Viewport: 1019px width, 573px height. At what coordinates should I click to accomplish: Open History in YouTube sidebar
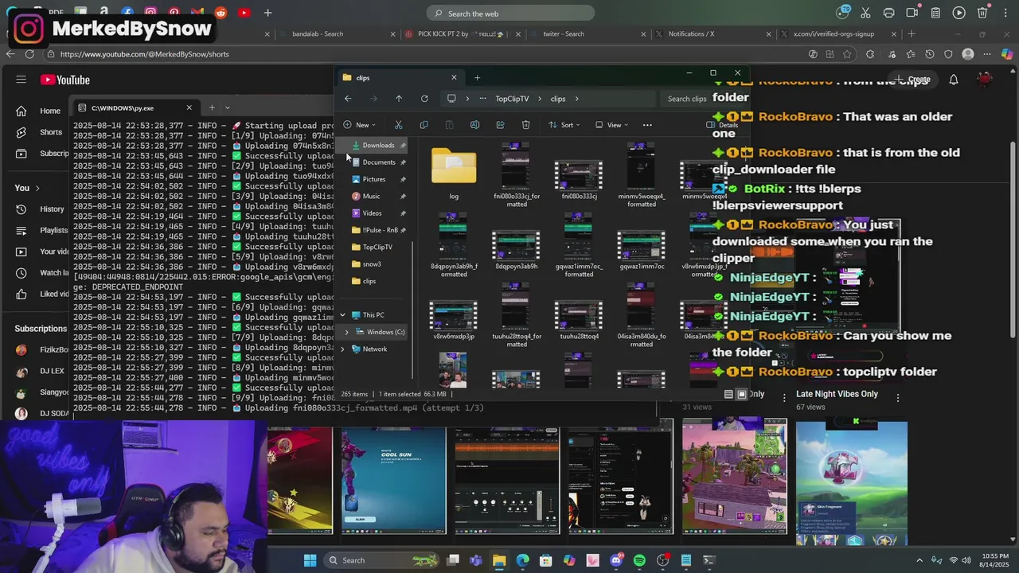coord(41,209)
